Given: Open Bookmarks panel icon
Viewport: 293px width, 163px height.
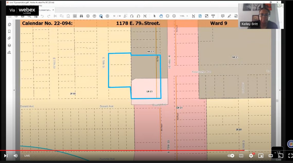Looking at the screenshot, I should point(9,31).
